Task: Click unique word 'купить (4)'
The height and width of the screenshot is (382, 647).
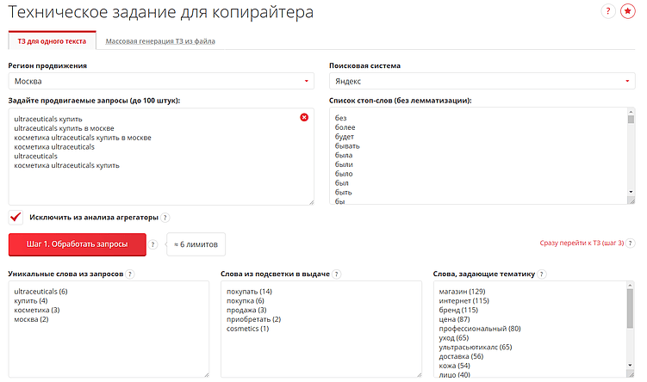Action: click(31, 301)
